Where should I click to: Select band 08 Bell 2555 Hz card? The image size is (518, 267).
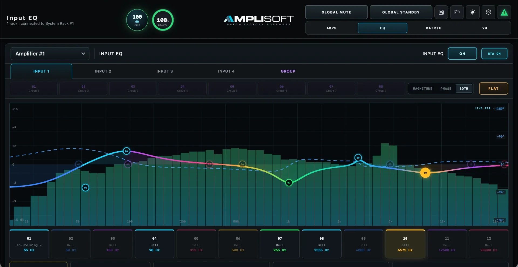click(322, 244)
